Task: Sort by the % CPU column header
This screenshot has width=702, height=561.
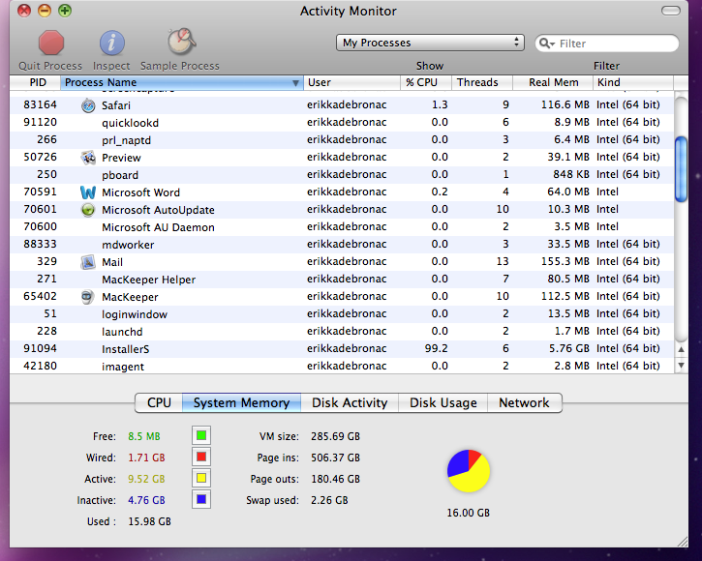Action: click(426, 82)
